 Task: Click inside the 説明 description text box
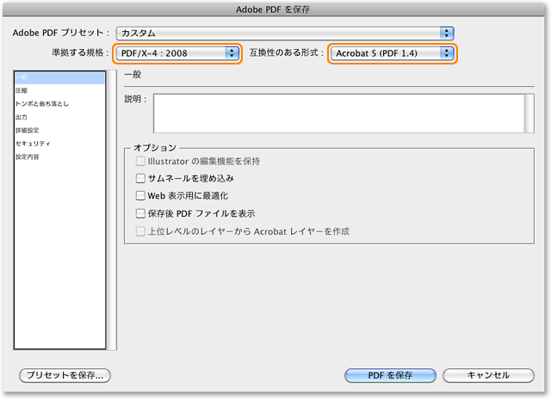336,113
